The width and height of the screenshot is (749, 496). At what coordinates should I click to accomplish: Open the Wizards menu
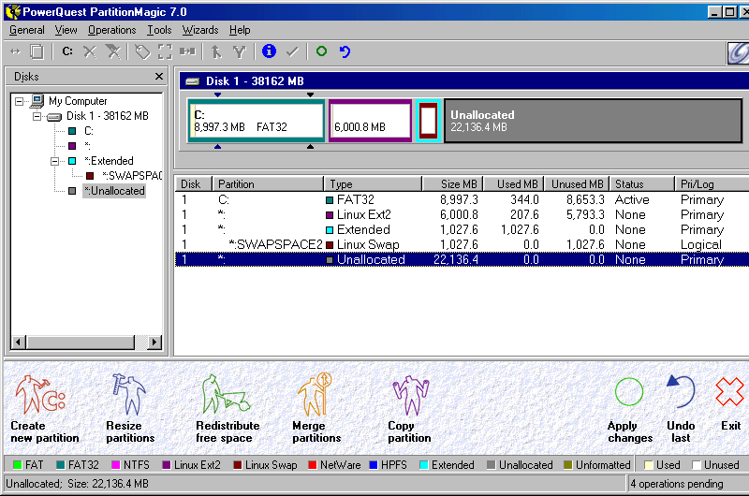[200, 30]
